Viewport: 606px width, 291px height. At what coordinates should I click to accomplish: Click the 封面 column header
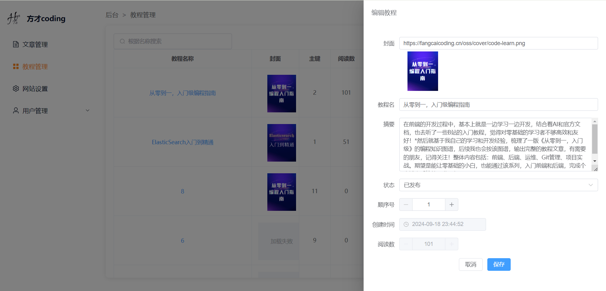(275, 59)
